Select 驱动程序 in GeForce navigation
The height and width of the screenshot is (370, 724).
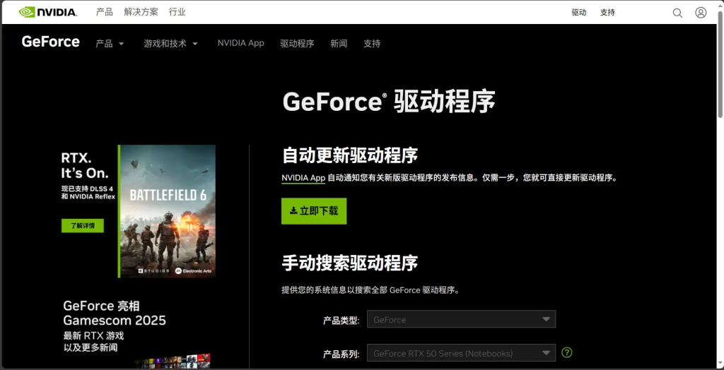tap(297, 43)
